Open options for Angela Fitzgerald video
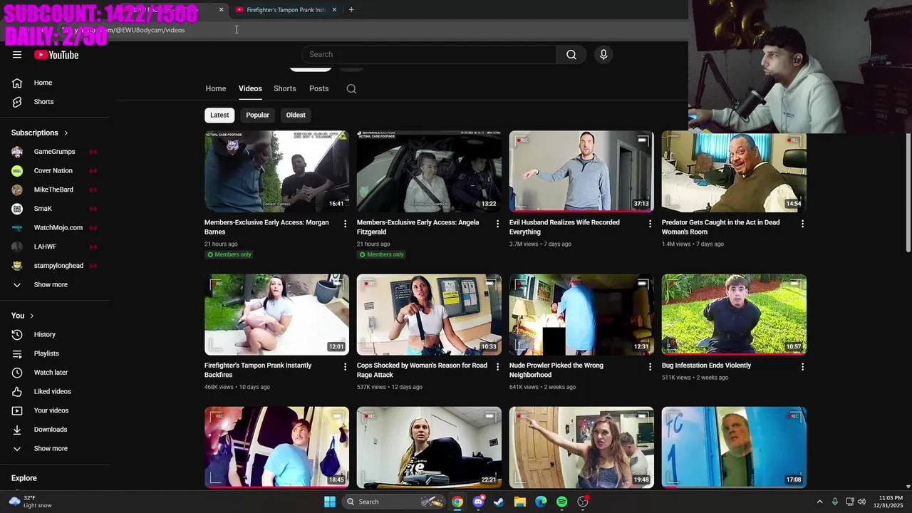 pos(498,224)
